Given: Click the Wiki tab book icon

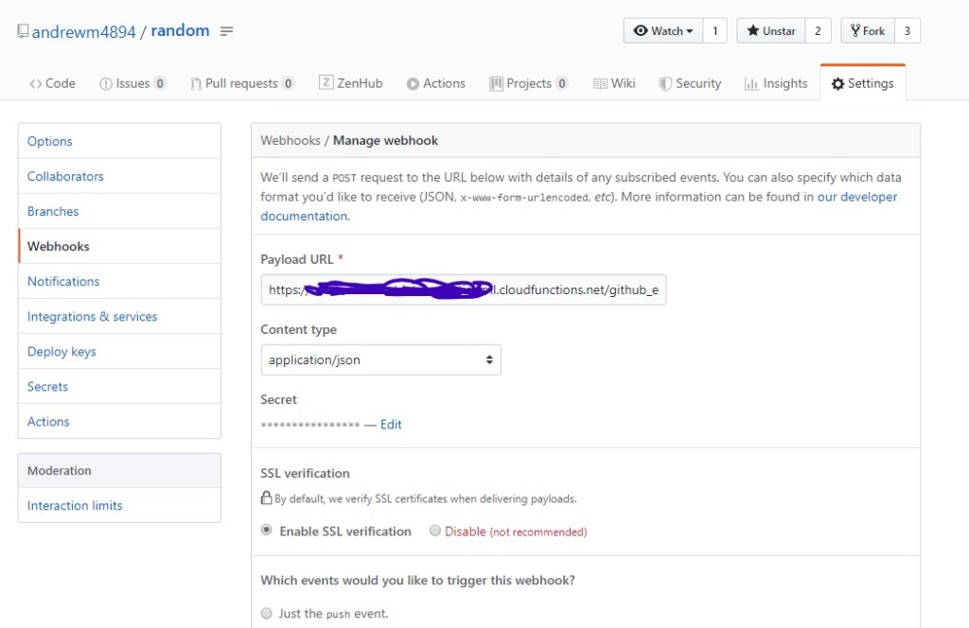Looking at the screenshot, I should 600,84.
